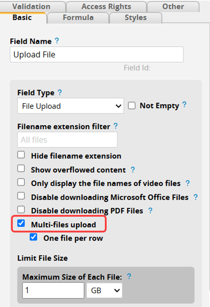Open the Field Type dropdown
This screenshot has height=307, width=210.
(x=71, y=106)
